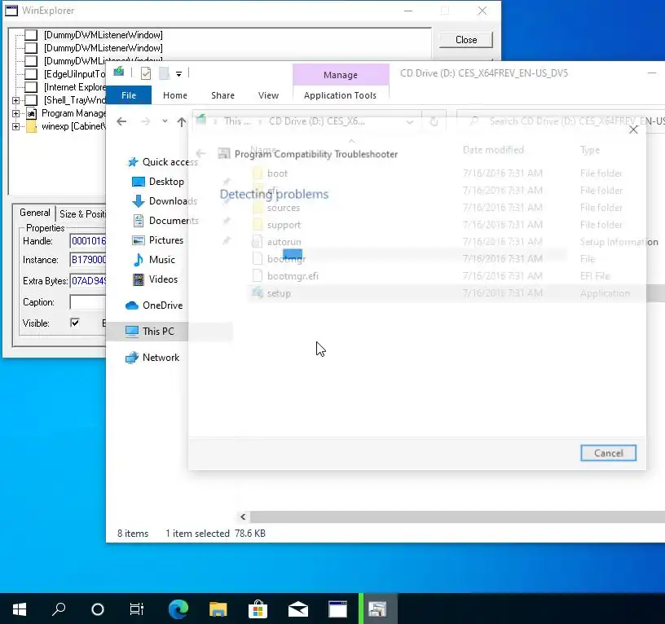665x624 pixels.
Task: Click the CD drive icon in title bar
Action: click(x=119, y=72)
